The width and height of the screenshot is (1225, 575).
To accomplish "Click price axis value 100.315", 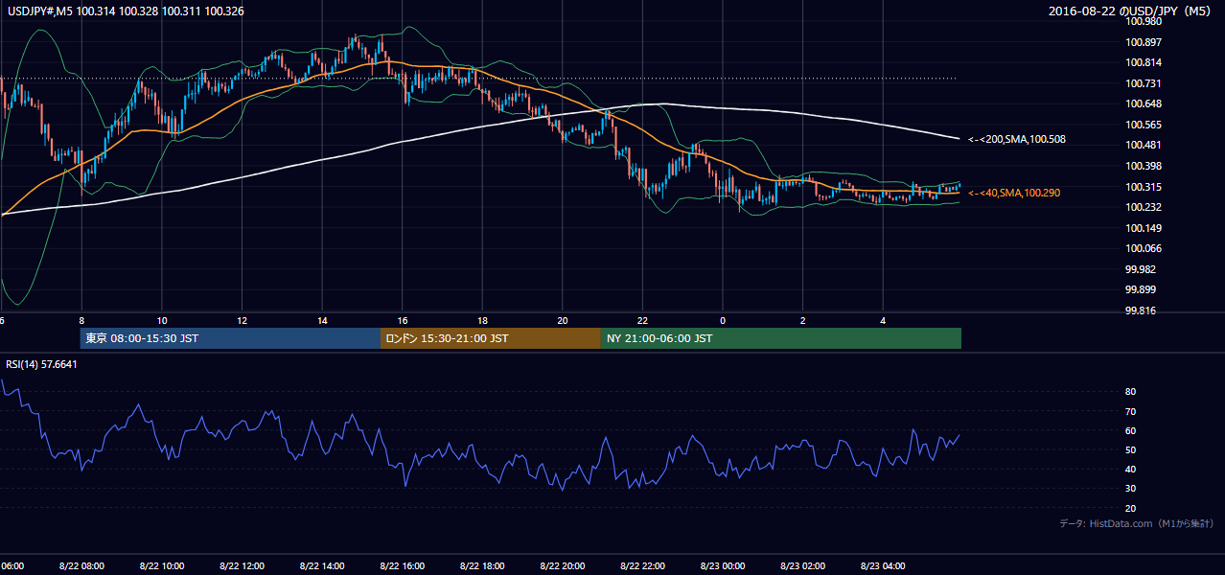I will coord(1143,188).
